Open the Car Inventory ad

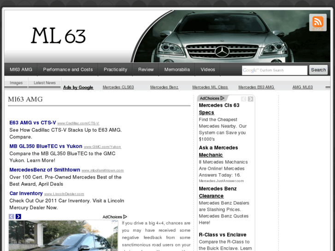(x=26, y=193)
